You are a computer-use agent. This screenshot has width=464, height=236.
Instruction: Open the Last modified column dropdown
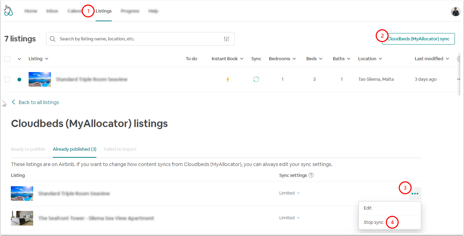point(432,59)
